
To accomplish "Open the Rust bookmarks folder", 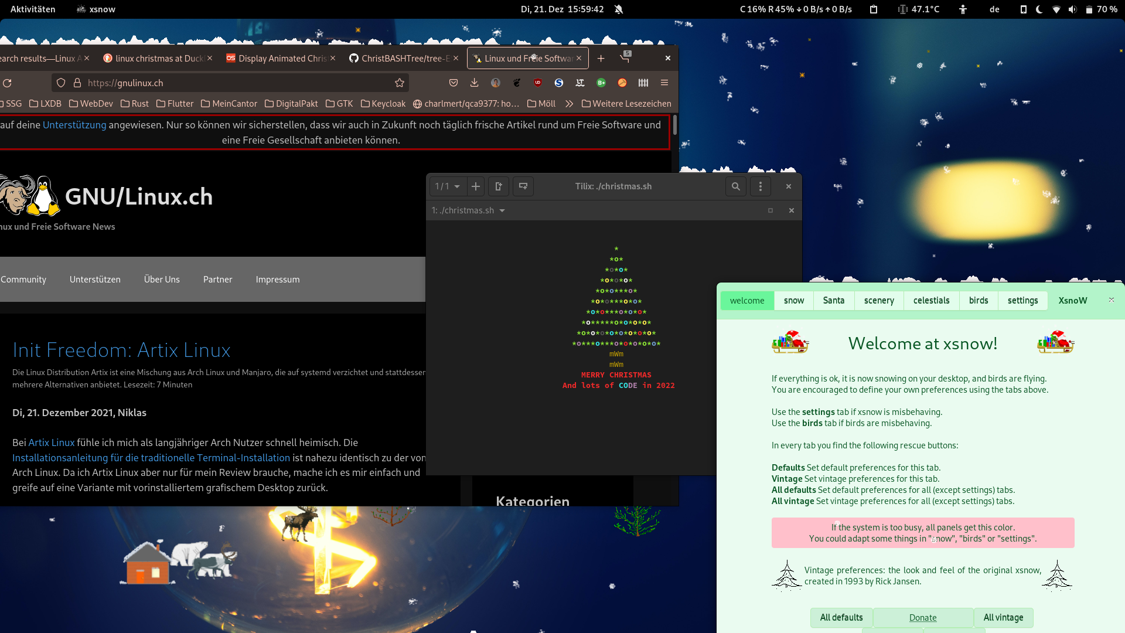I will pos(135,104).
